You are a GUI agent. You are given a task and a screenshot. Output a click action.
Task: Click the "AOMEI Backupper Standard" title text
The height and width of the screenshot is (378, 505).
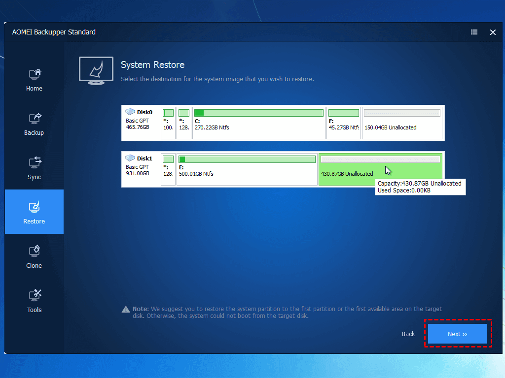(54, 32)
